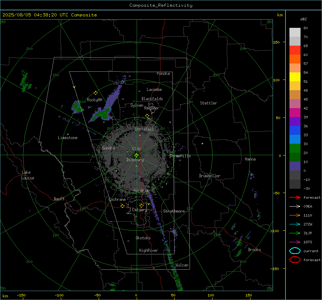
Task: Click the dBZ legend heading
Action: click(x=303, y=19)
